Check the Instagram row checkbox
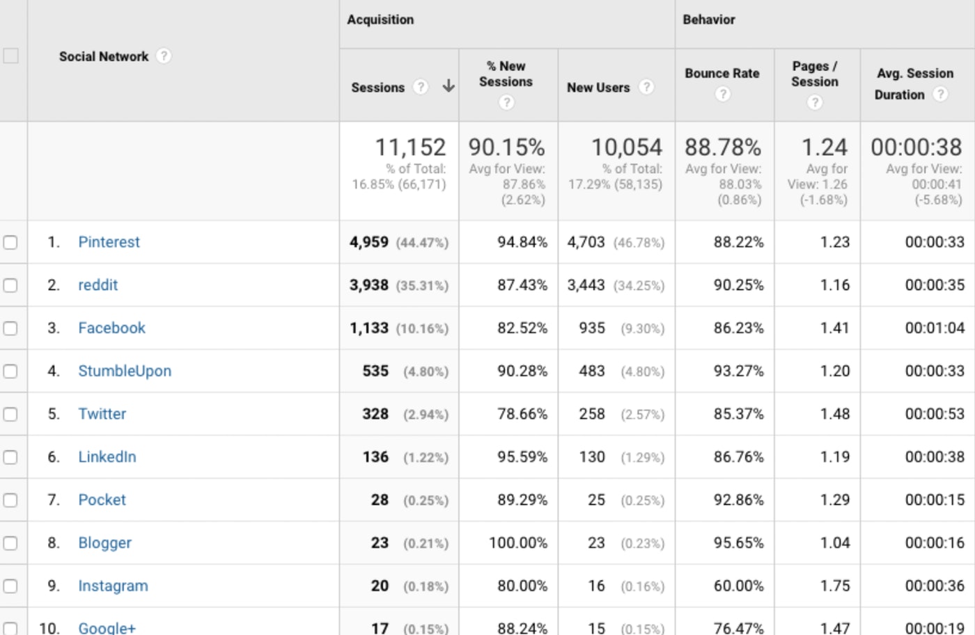Viewport: 975px width, 635px height. [10, 586]
